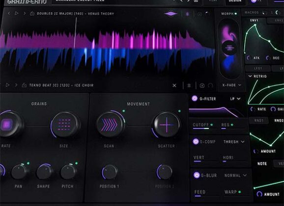Open sample browser folder for Tekno Beat layer
The height and width of the screenshot is (206, 284).
[24, 85]
